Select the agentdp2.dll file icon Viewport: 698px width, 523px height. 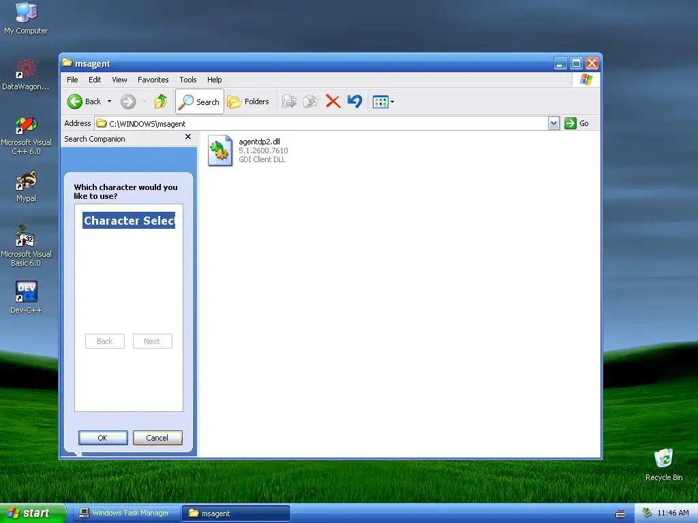(x=220, y=150)
